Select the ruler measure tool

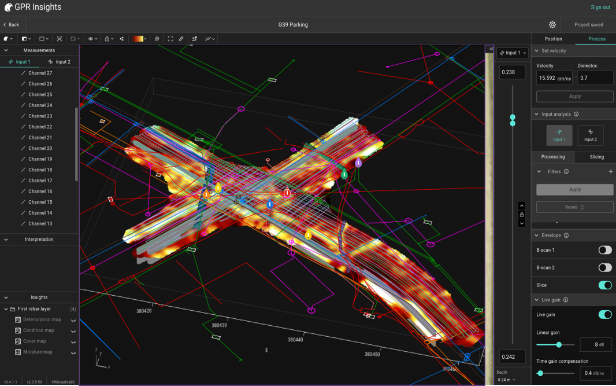tap(181, 39)
